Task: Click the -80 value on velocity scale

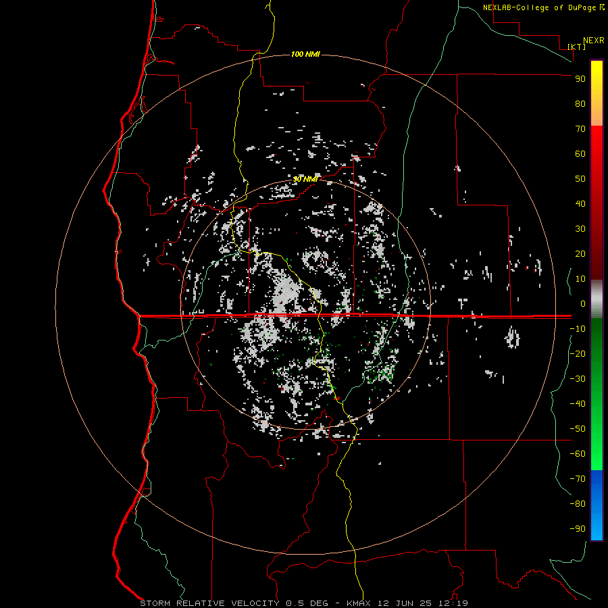Action: pos(578,504)
